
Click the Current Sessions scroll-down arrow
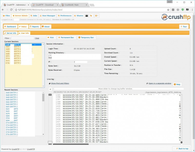point(43,86)
